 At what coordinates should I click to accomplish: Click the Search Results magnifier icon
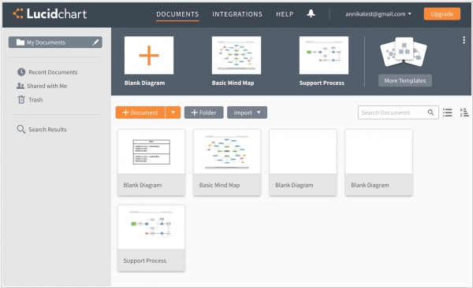click(x=20, y=129)
